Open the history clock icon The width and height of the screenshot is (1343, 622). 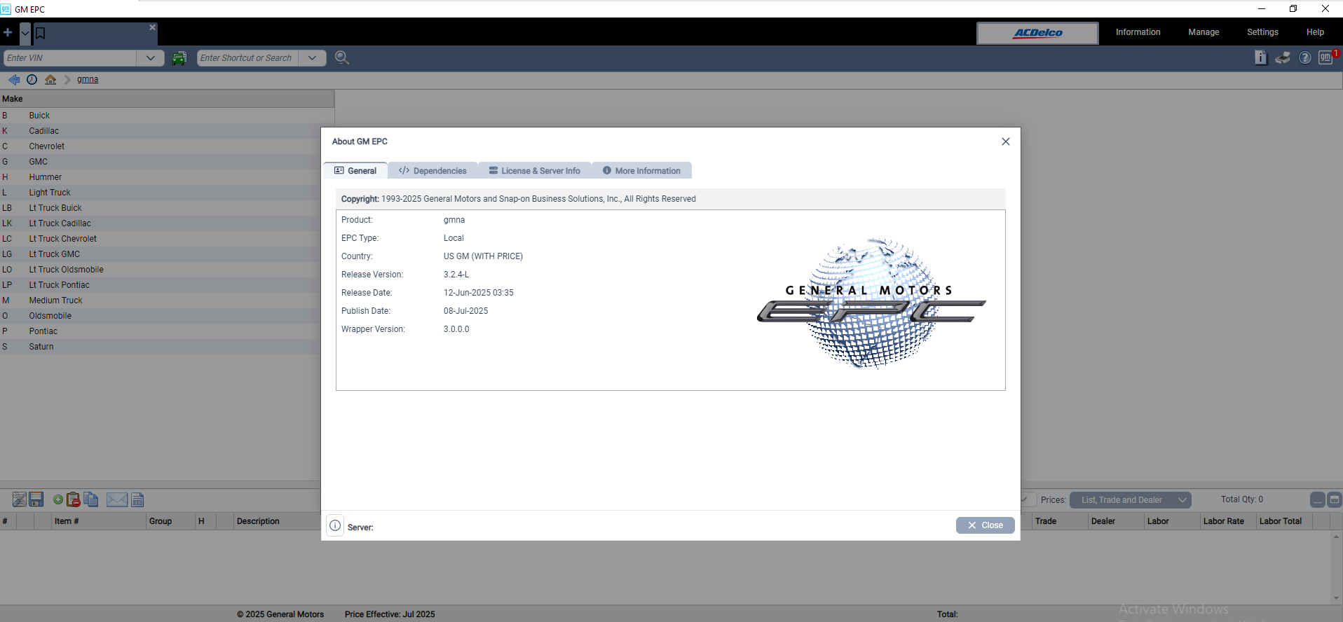pyautogui.click(x=32, y=80)
